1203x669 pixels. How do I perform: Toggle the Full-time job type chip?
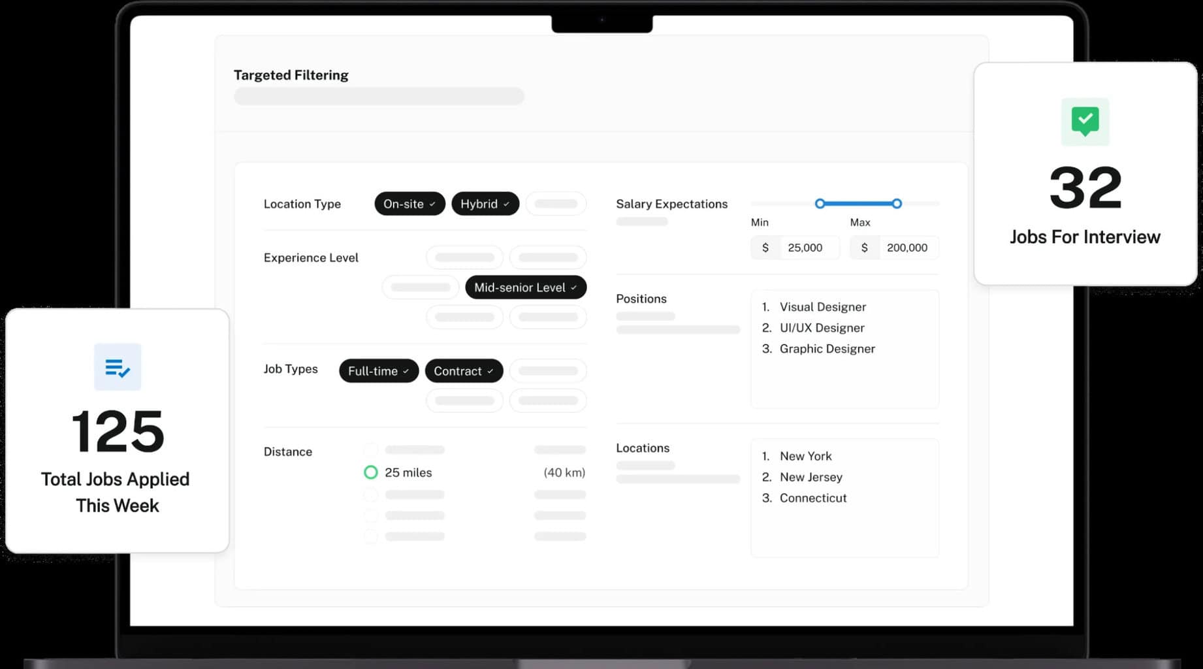click(x=378, y=371)
